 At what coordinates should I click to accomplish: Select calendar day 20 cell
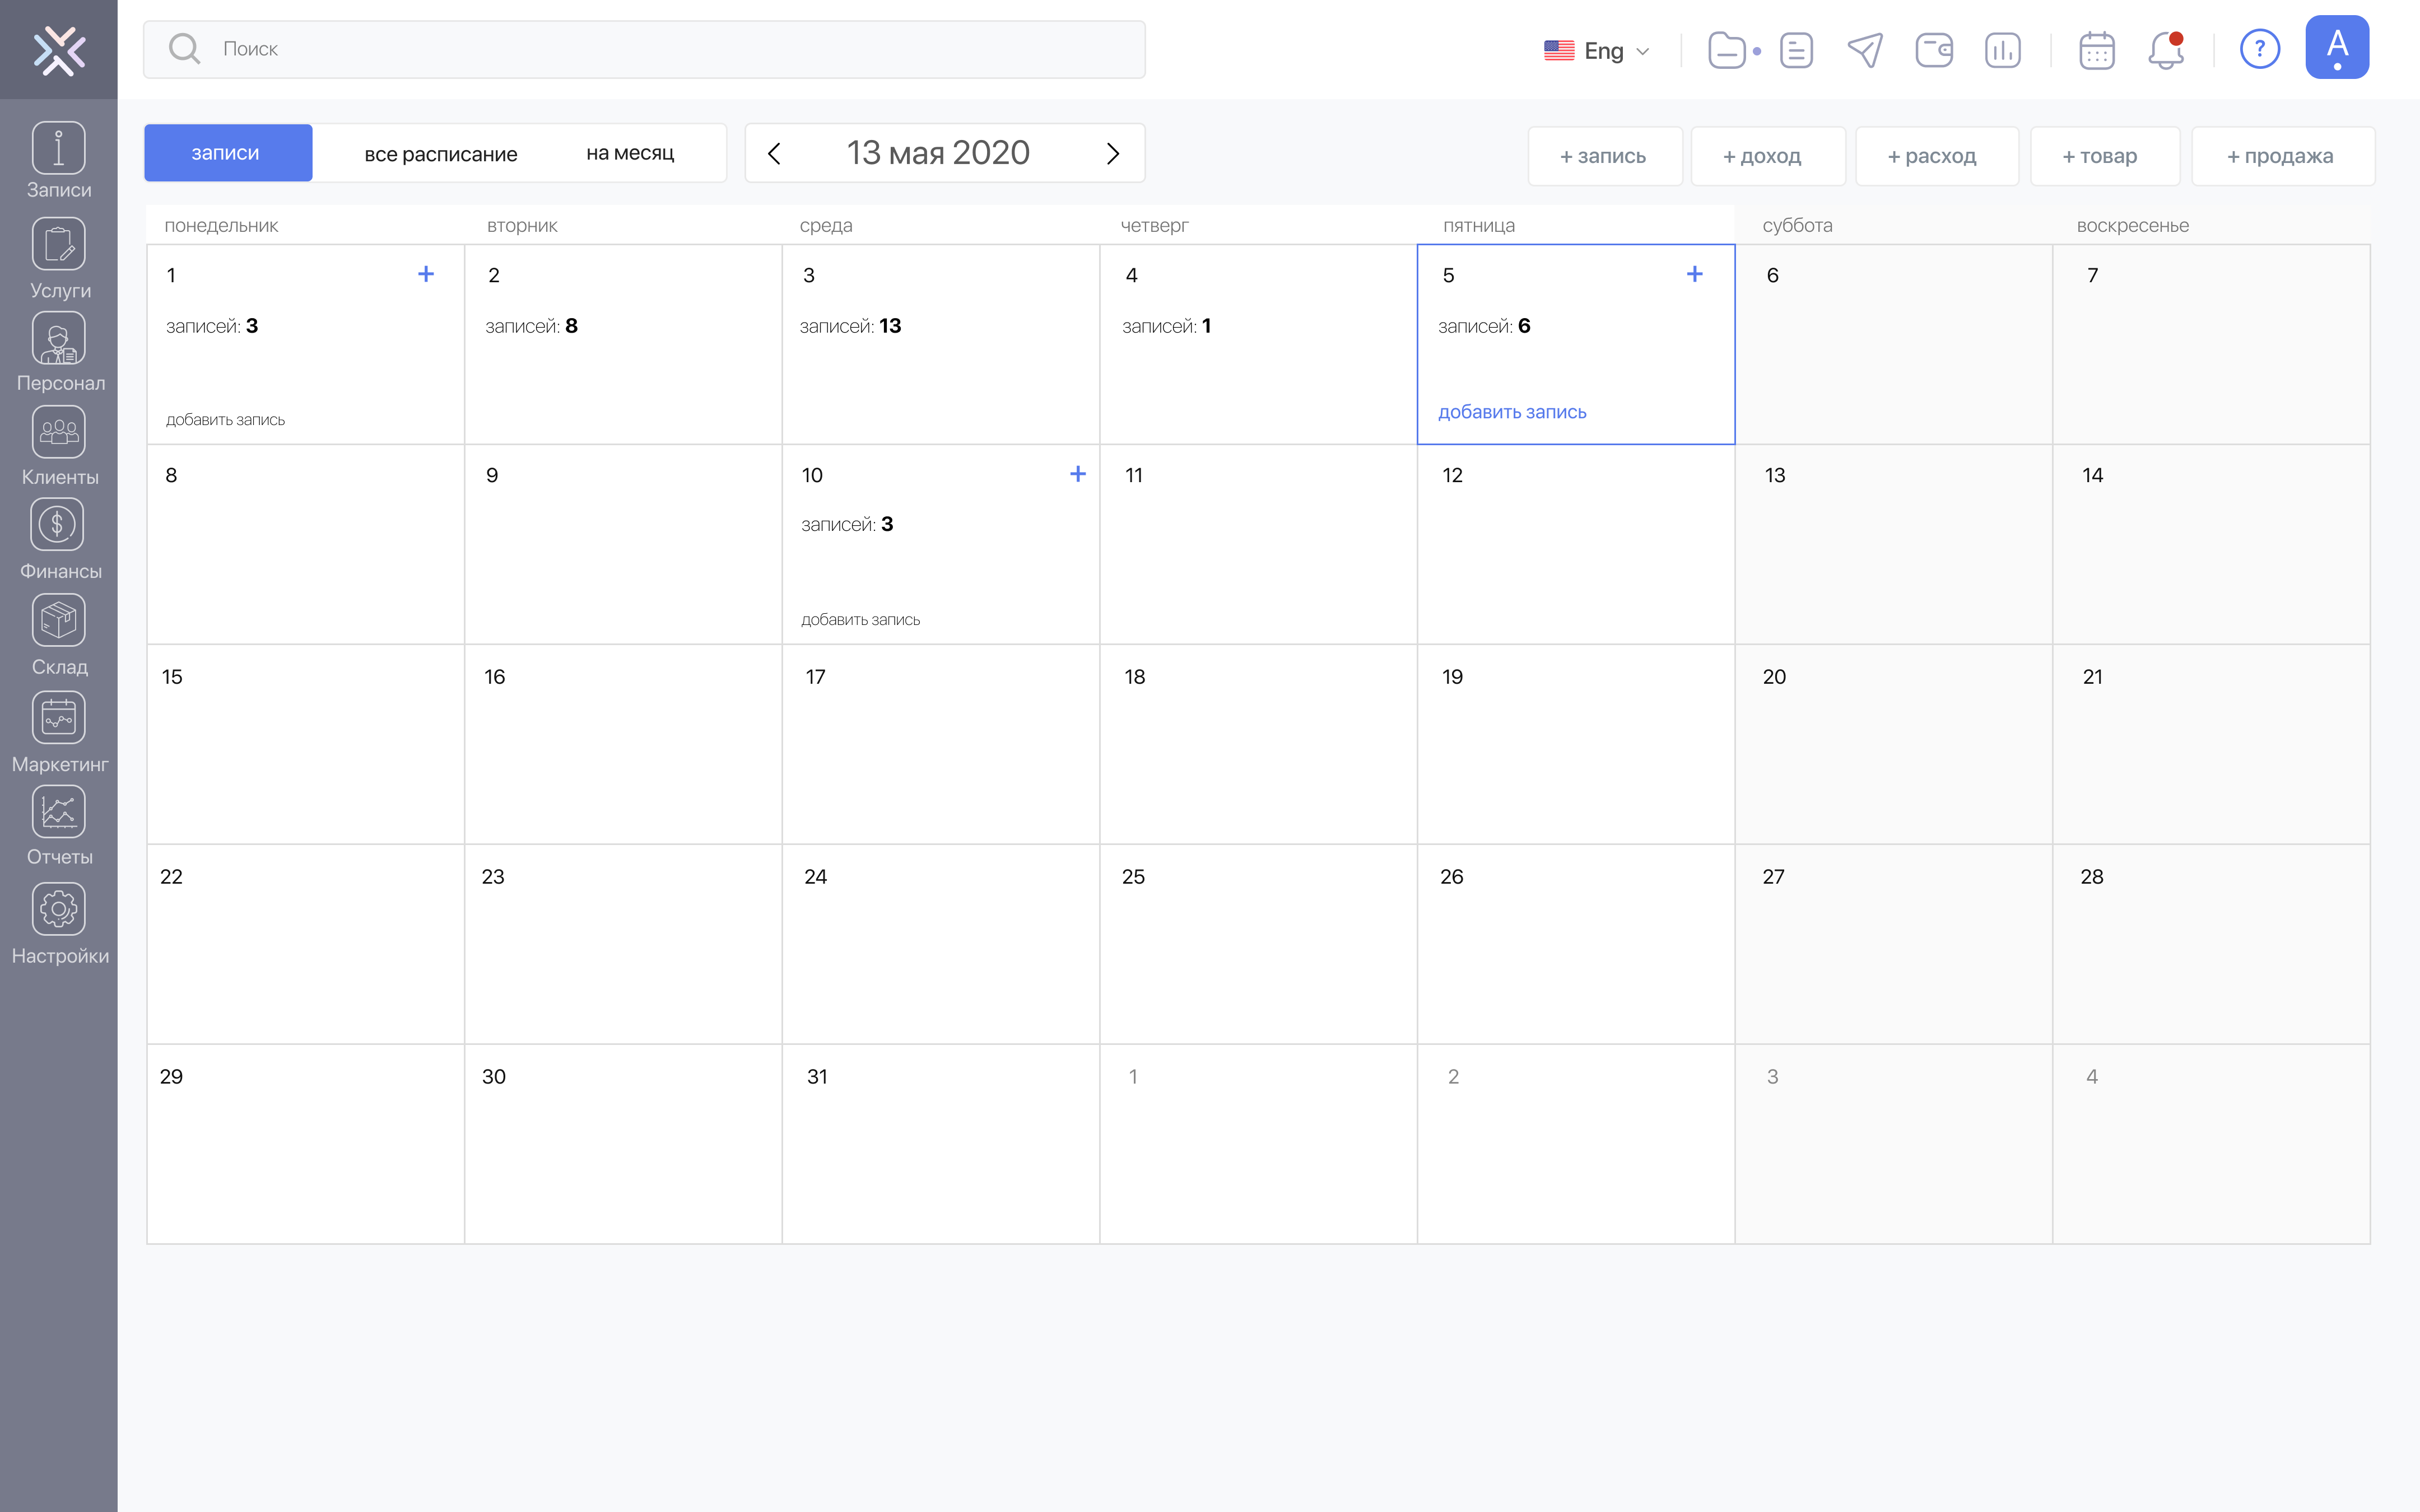click(x=1893, y=744)
